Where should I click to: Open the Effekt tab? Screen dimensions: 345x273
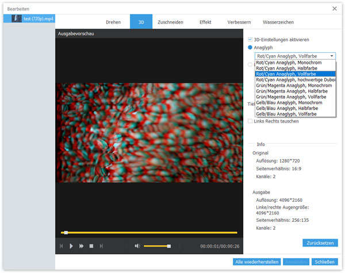[x=205, y=22]
